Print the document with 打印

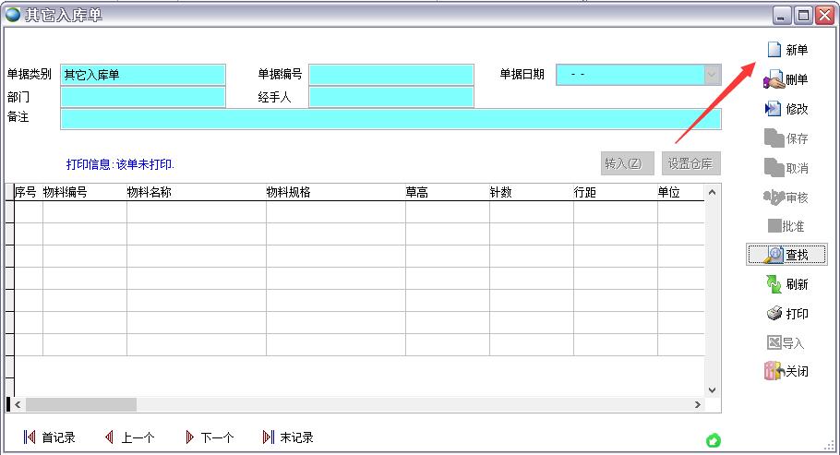click(x=786, y=314)
